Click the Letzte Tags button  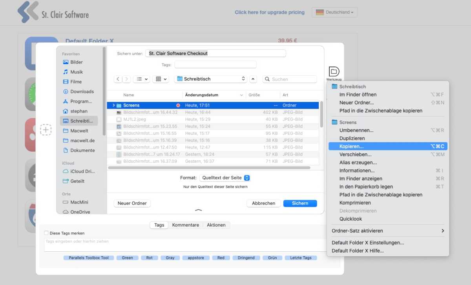click(x=301, y=258)
